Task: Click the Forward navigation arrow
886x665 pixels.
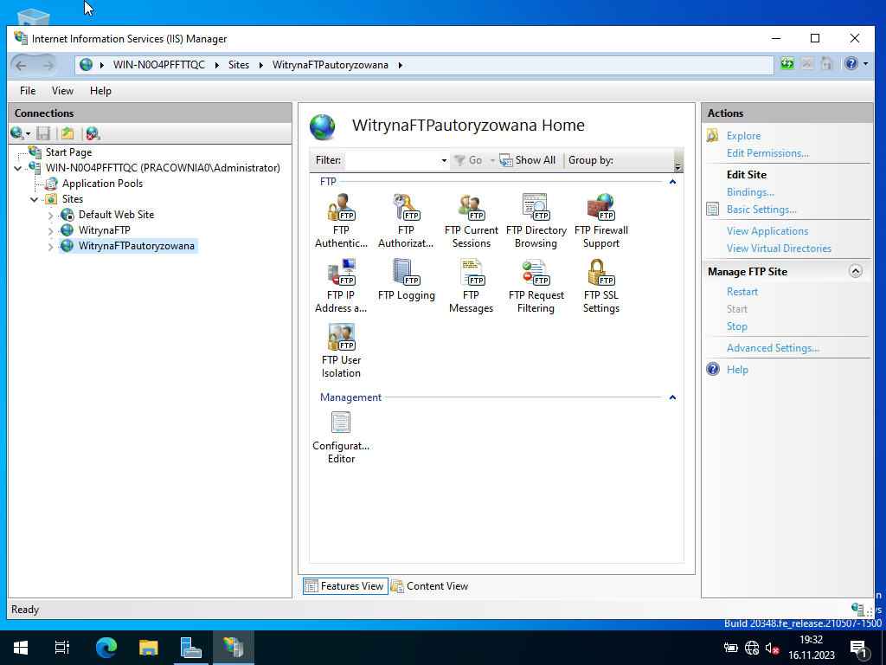Action: (x=48, y=65)
